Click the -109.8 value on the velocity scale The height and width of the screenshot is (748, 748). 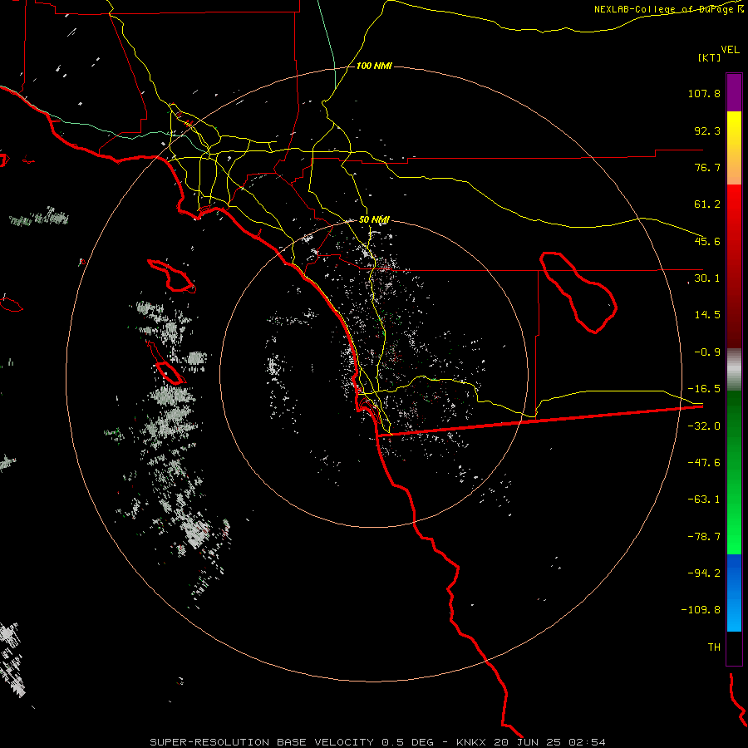(x=701, y=610)
